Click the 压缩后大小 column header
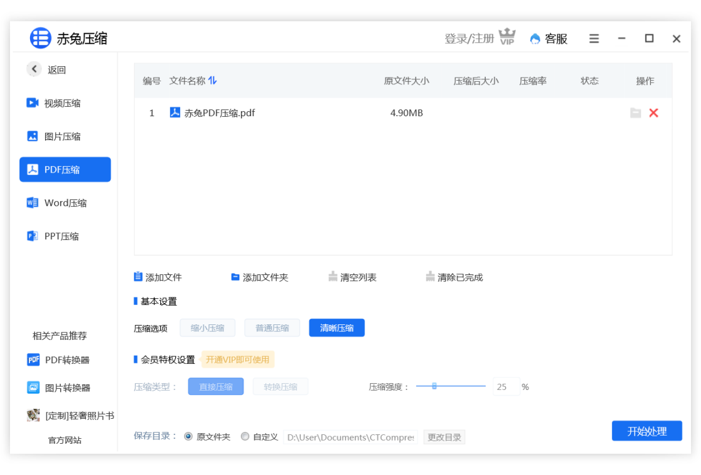The width and height of the screenshot is (701, 475). [x=476, y=81]
